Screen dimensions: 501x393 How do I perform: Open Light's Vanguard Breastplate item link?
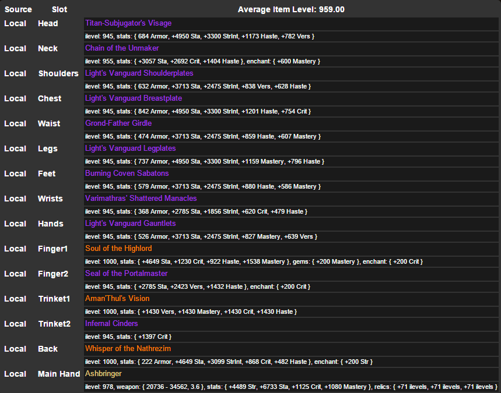[134, 98]
